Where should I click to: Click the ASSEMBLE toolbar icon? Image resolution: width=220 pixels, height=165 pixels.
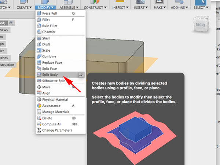pyautogui.click(x=68, y=2)
